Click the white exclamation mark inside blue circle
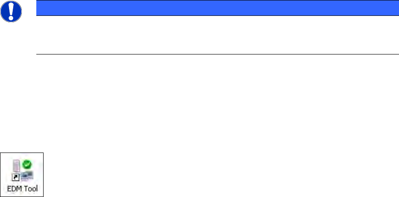 coord(11,11)
